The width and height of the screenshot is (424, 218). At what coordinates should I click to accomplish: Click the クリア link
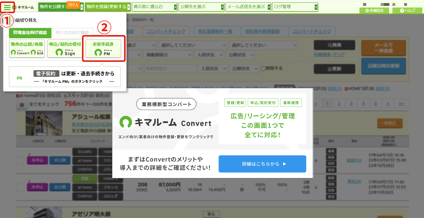[x=338, y=55]
